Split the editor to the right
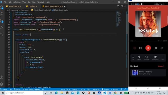The height and width of the screenshot is (95, 168). pos(122,6)
